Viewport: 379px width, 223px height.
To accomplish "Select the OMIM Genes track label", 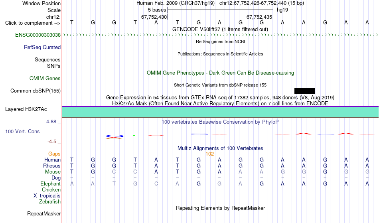I will [x=45, y=79].
